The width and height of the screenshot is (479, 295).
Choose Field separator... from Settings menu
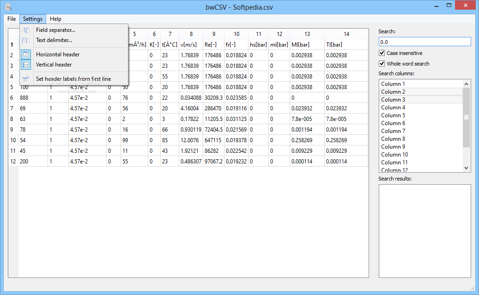pyautogui.click(x=74, y=30)
